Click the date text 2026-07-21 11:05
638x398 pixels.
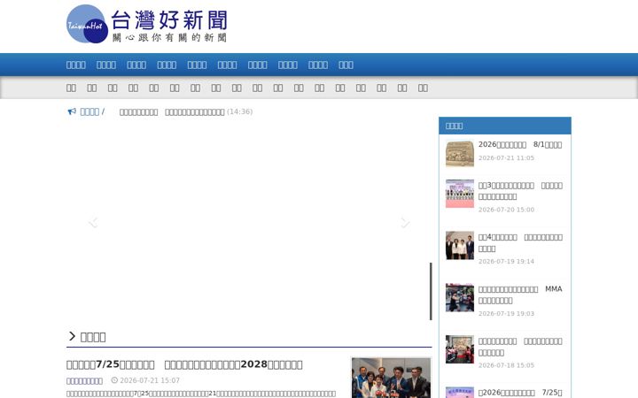pos(506,158)
